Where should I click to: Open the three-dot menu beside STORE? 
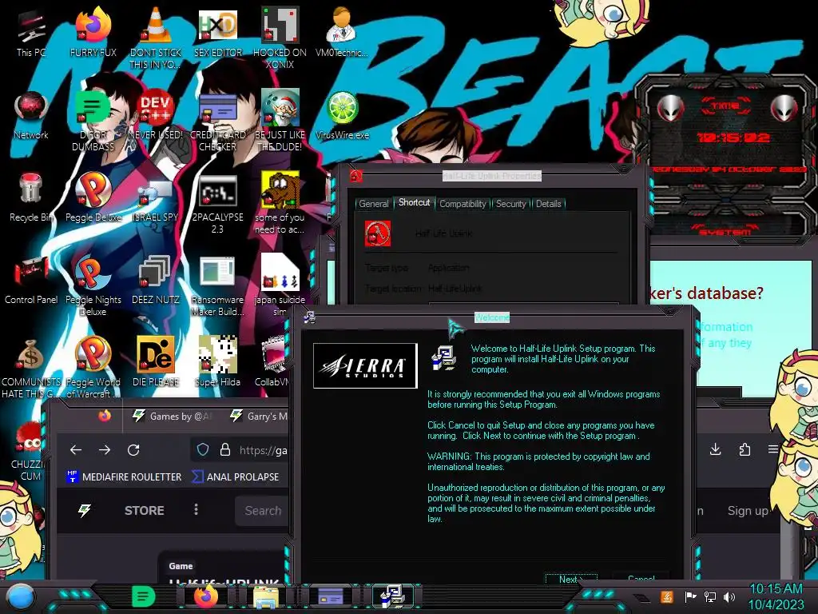tap(197, 509)
